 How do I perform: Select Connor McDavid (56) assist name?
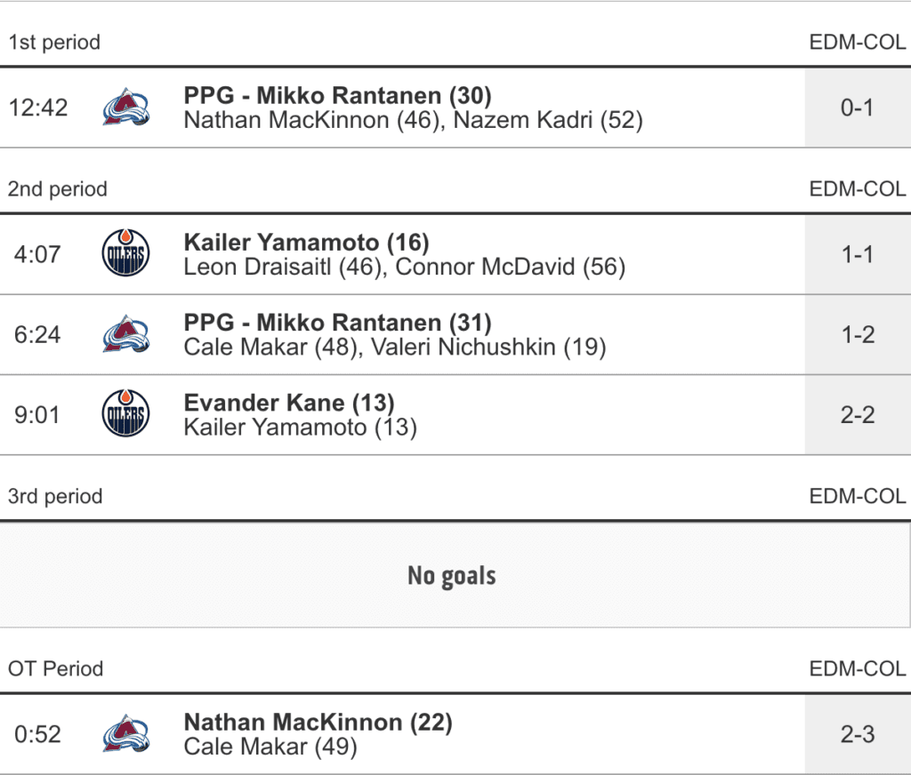click(510, 267)
